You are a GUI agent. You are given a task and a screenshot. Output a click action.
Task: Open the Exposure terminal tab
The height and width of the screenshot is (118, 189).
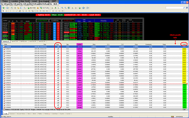[x=12, y=114]
